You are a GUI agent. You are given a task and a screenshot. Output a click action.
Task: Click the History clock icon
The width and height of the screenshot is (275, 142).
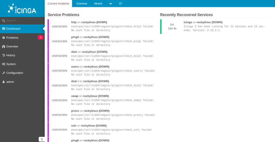[x=3, y=55]
